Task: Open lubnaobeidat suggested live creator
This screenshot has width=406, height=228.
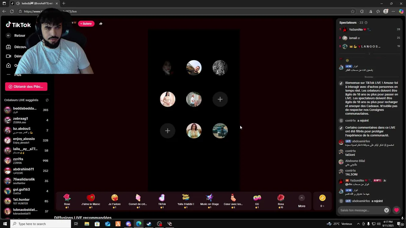Action: point(27,211)
